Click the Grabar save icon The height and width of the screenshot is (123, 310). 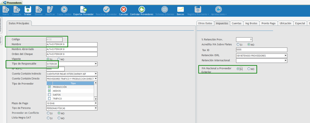28,10
